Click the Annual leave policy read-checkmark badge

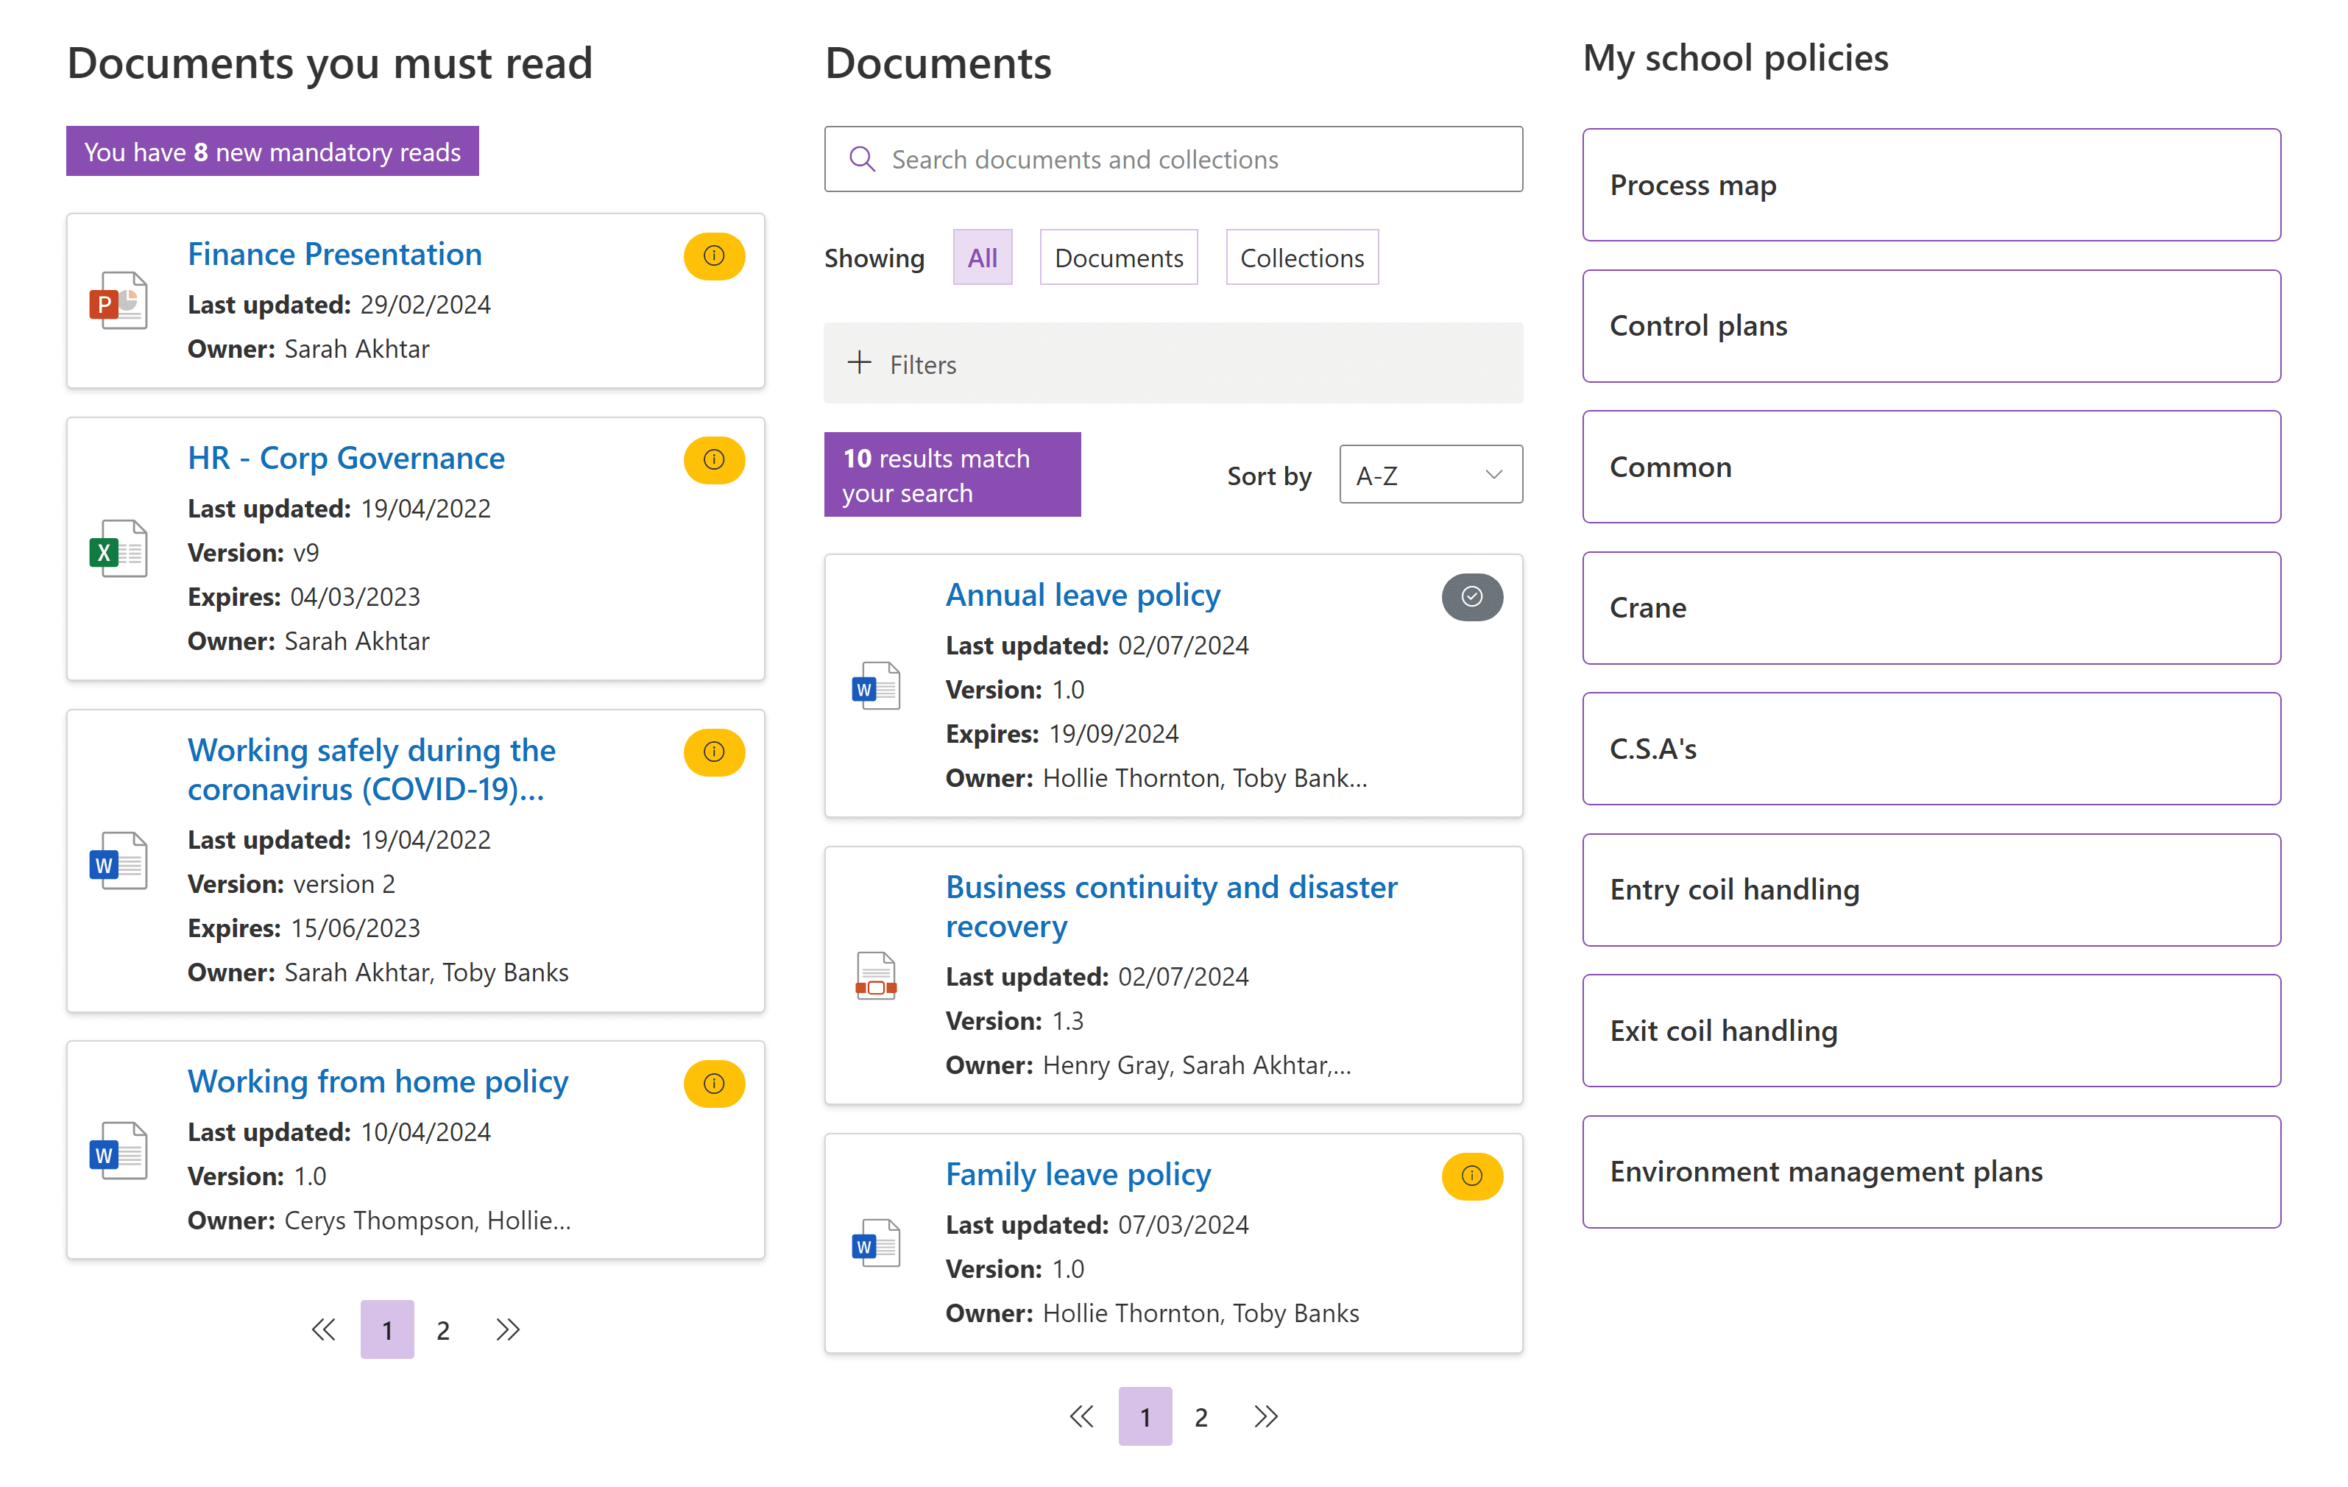(x=1471, y=597)
